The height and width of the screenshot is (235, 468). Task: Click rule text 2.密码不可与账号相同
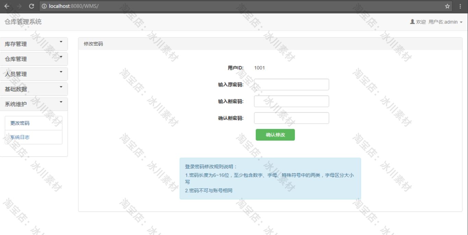click(209, 191)
